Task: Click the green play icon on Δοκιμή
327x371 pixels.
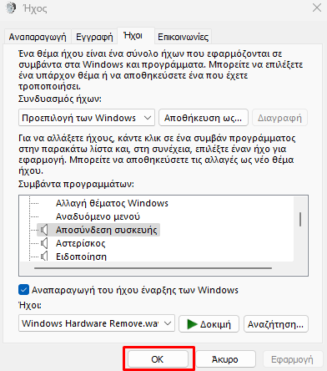Action: pos(192,324)
